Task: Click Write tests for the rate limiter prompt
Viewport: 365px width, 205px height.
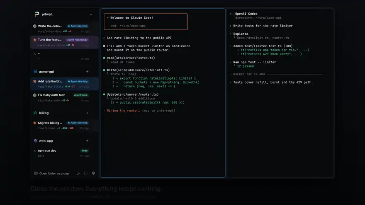Action: 263,26
